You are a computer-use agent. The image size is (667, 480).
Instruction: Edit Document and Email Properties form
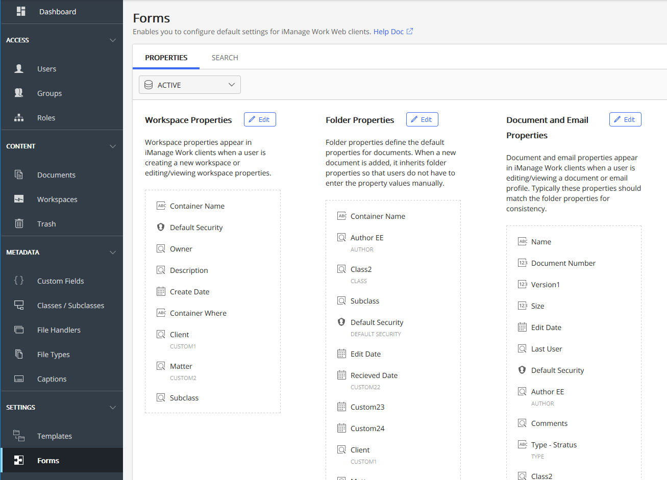click(625, 119)
